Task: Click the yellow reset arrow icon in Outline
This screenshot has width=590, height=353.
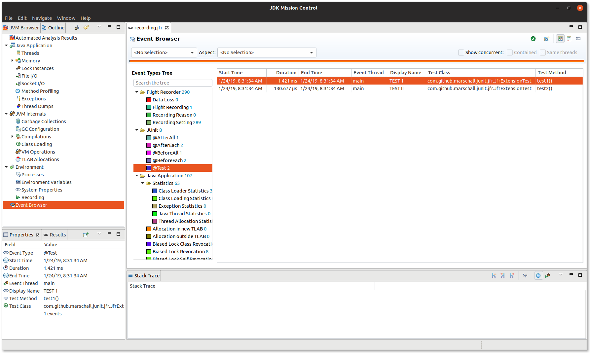Action: [x=86, y=27]
